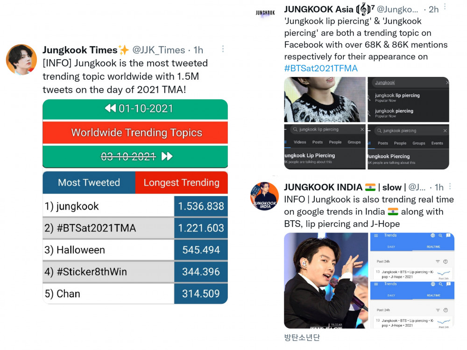This screenshot has width=467, height=350.
Task: Open JUNGKOOK INDIA profile avatar
Action: (264, 196)
